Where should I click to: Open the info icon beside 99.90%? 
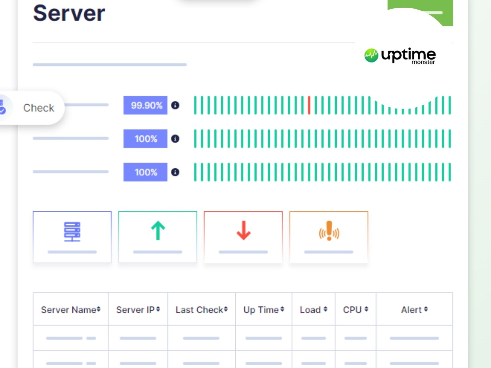click(x=175, y=105)
